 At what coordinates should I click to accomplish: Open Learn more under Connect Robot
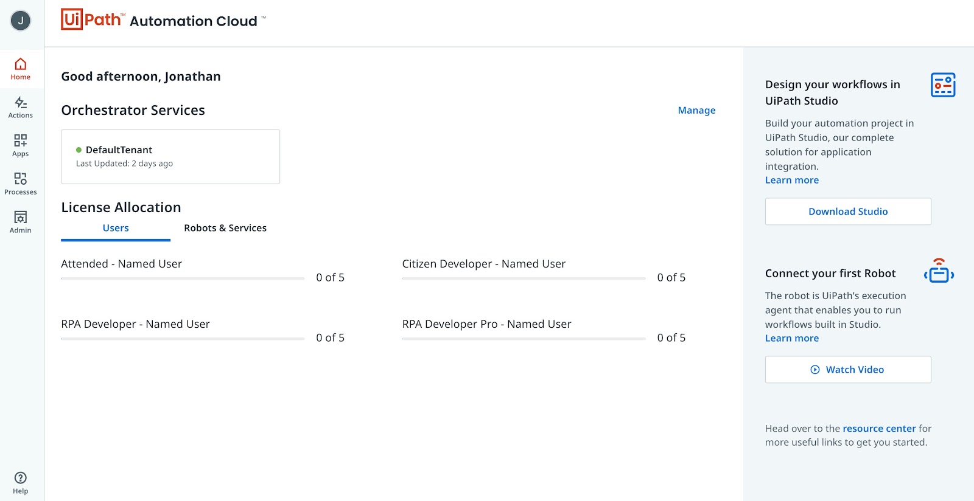tap(791, 338)
